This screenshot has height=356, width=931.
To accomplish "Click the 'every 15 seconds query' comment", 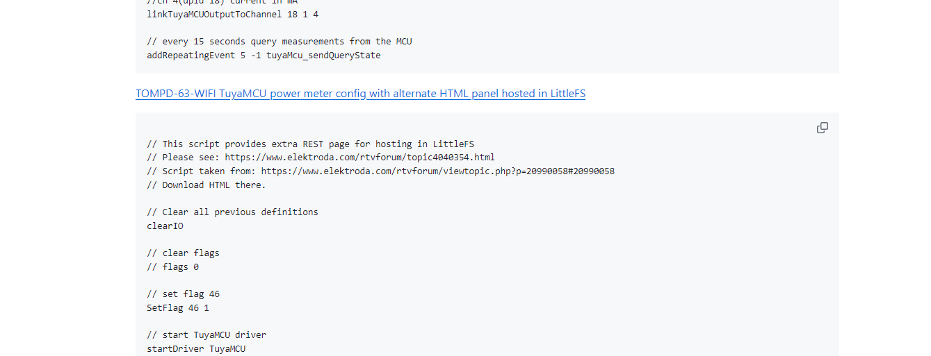I will point(280,41).
